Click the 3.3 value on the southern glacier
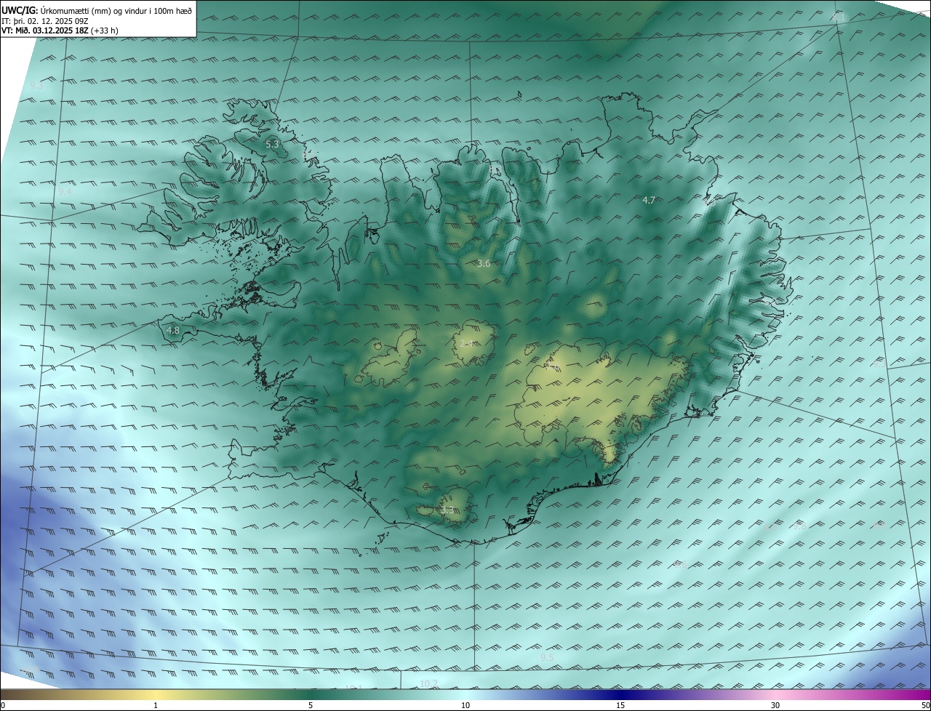The height and width of the screenshot is (711, 931). (x=447, y=510)
